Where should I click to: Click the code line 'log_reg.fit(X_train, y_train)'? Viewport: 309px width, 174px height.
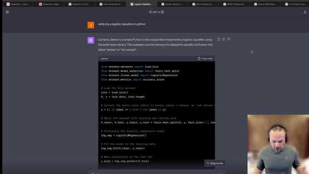tap(123, 148)
